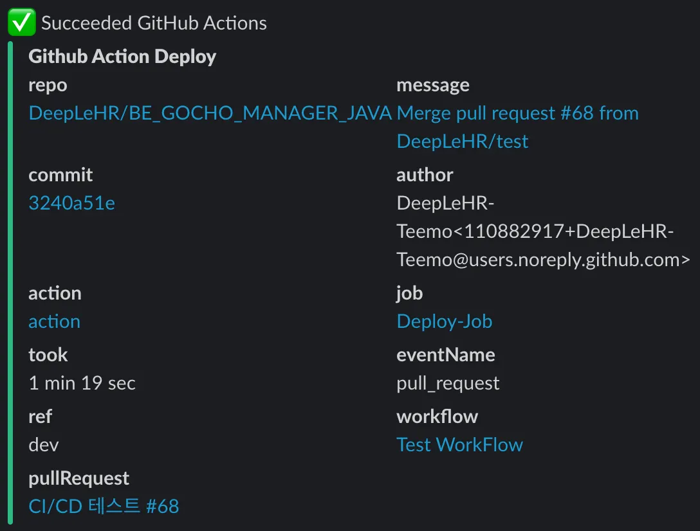
Task: Click the green checkmark emoji
Action: point(22,23)
